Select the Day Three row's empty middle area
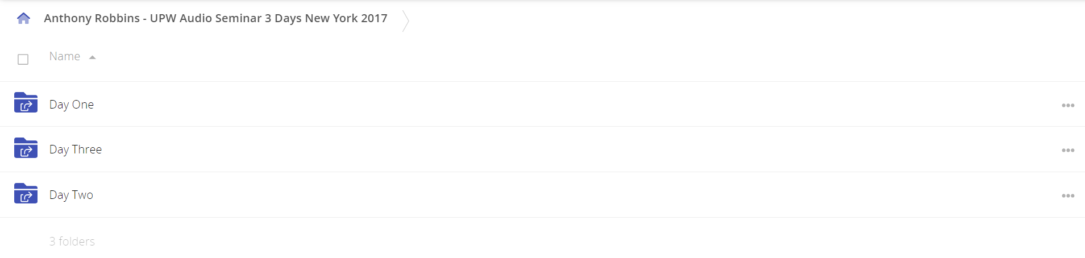 point(568,149)
